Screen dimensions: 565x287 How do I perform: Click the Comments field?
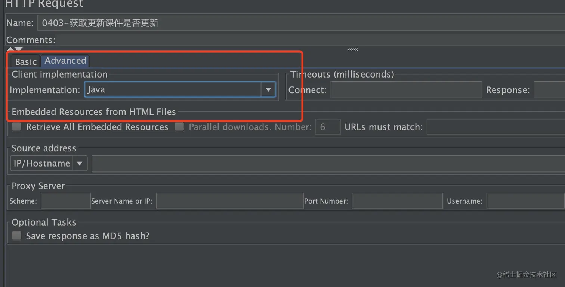(310, 40)
